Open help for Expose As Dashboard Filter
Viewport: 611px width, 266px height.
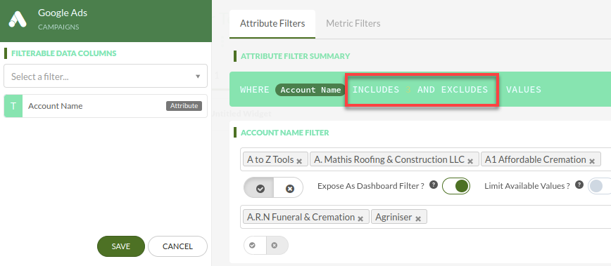(x=434, y=185)
